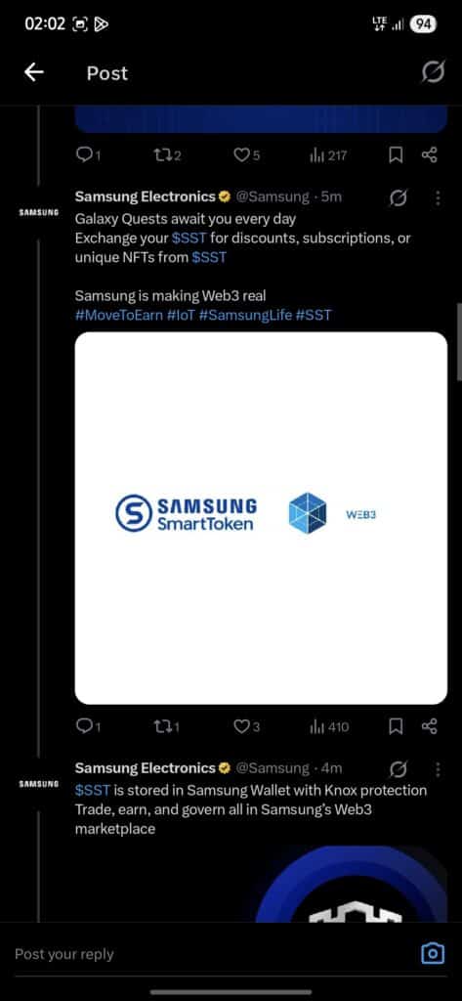Repost the Galaxy Quests tweet
This screenshot has height=1001, width=462.
pos(167,726)
